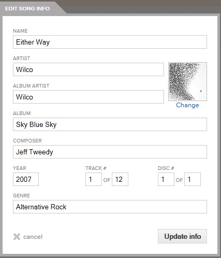Select the total tracks field showing 12
The height and width of the screenshot is (258, 221).
click(x=120, y=179)
